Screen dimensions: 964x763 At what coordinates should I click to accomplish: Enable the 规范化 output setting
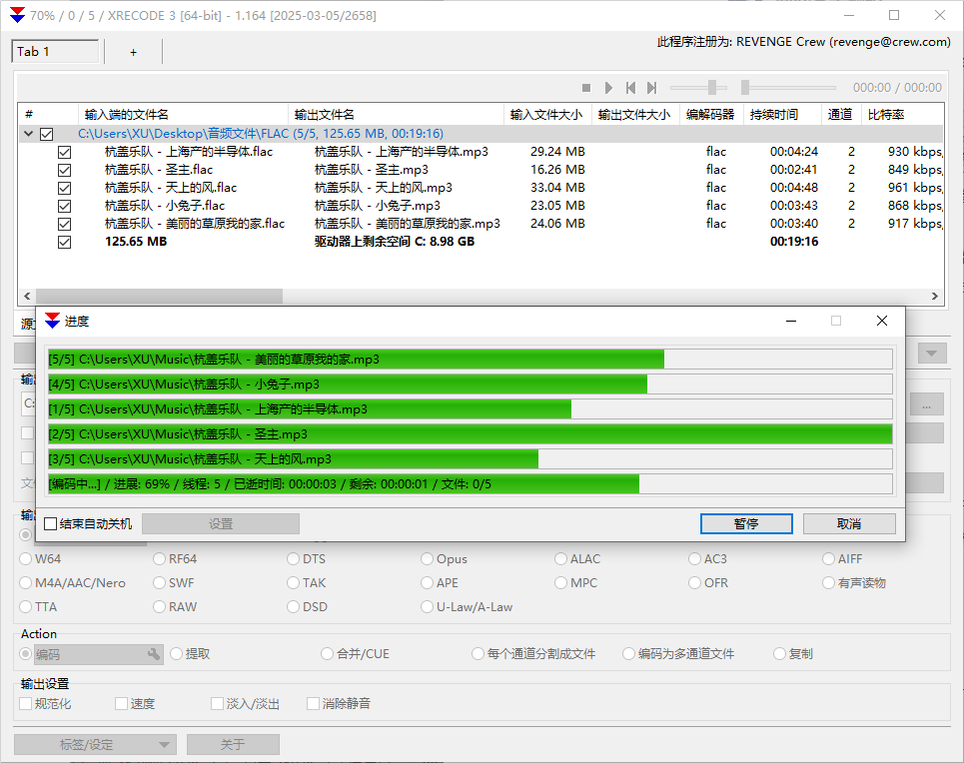[26, 703]
